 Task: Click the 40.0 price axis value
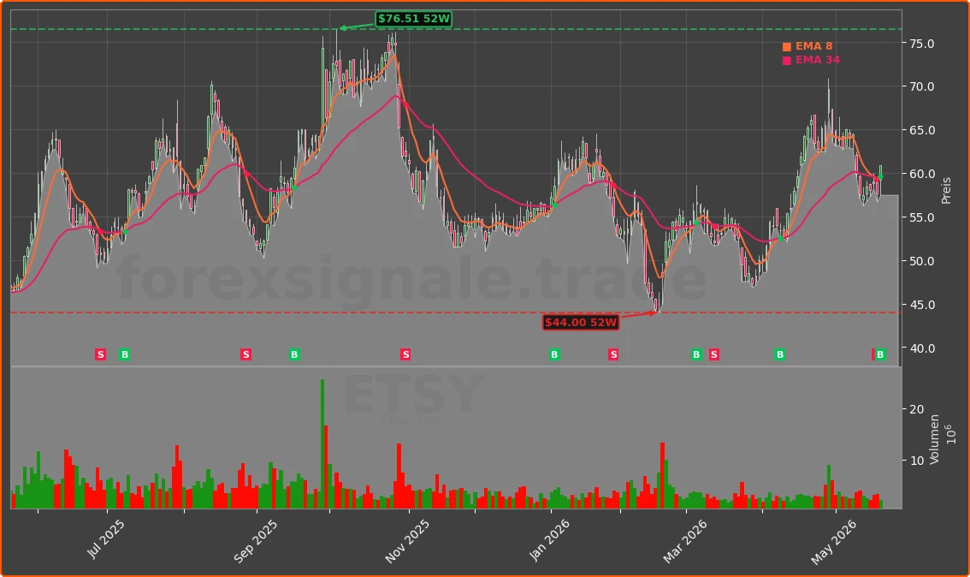click(x=922, y=348)
